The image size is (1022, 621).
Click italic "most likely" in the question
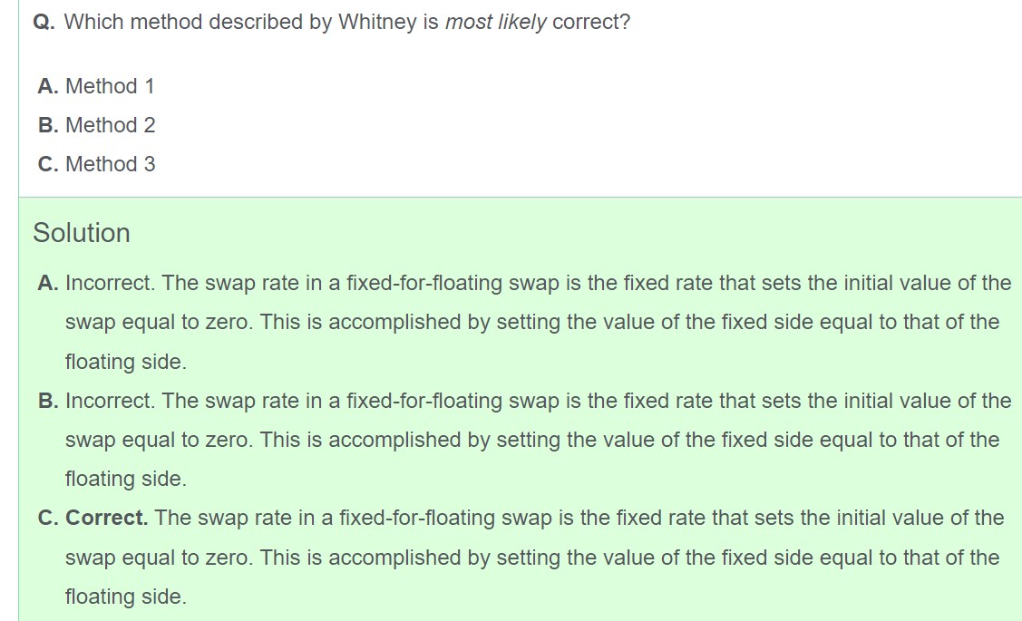point(495,23)
